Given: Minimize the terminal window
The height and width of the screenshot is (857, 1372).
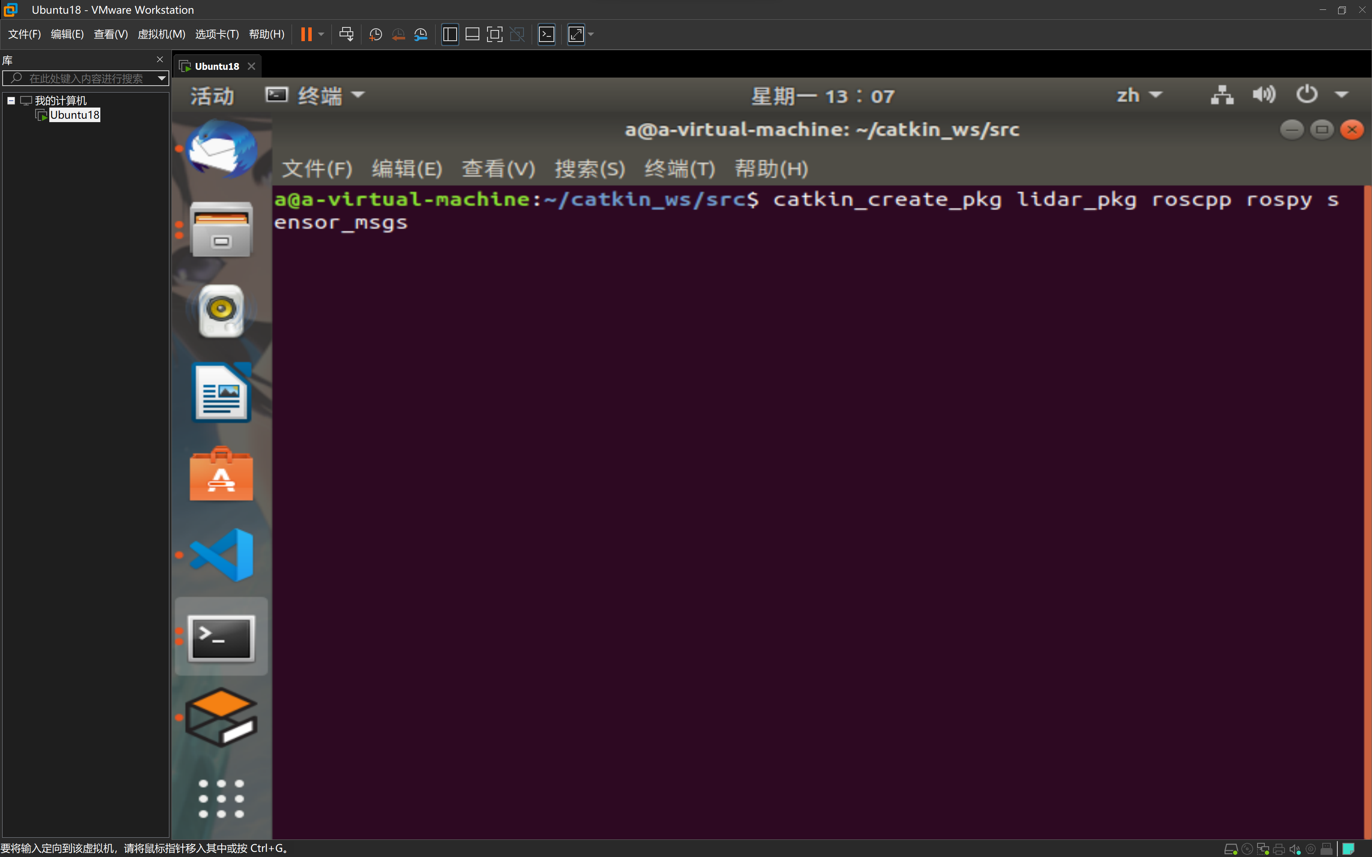Looking at the screenshot, I should pyautogui.click(x=1291, y=129).
